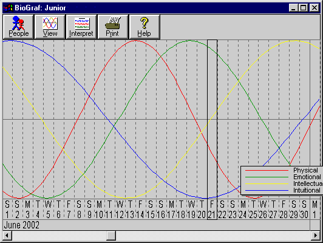Viewport: 323px width, 243px height.
Task: Open the Interpret text icon
Action: click(82, 24)
